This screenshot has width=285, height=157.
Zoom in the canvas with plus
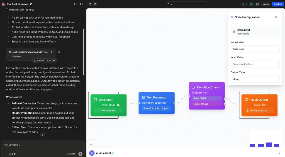click(x=91, y=140)
